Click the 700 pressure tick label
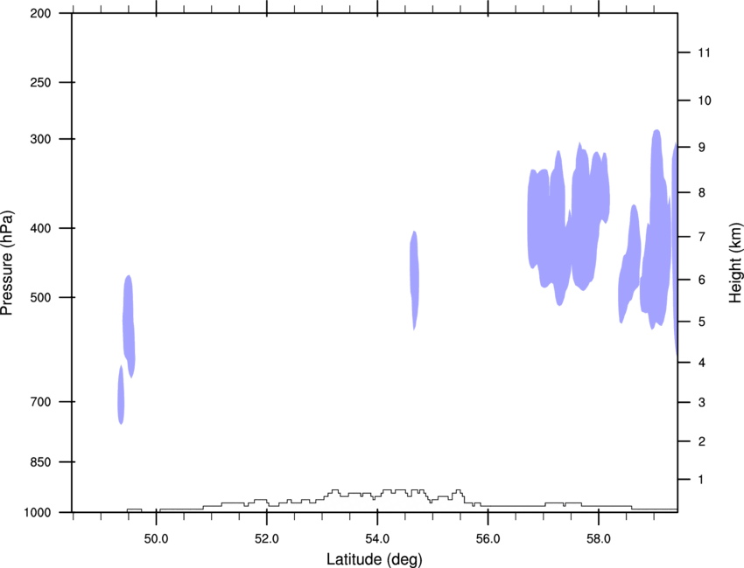 pyautogui.click(x=40, y=402)
